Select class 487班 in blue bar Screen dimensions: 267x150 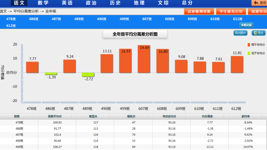coord(56,19)
